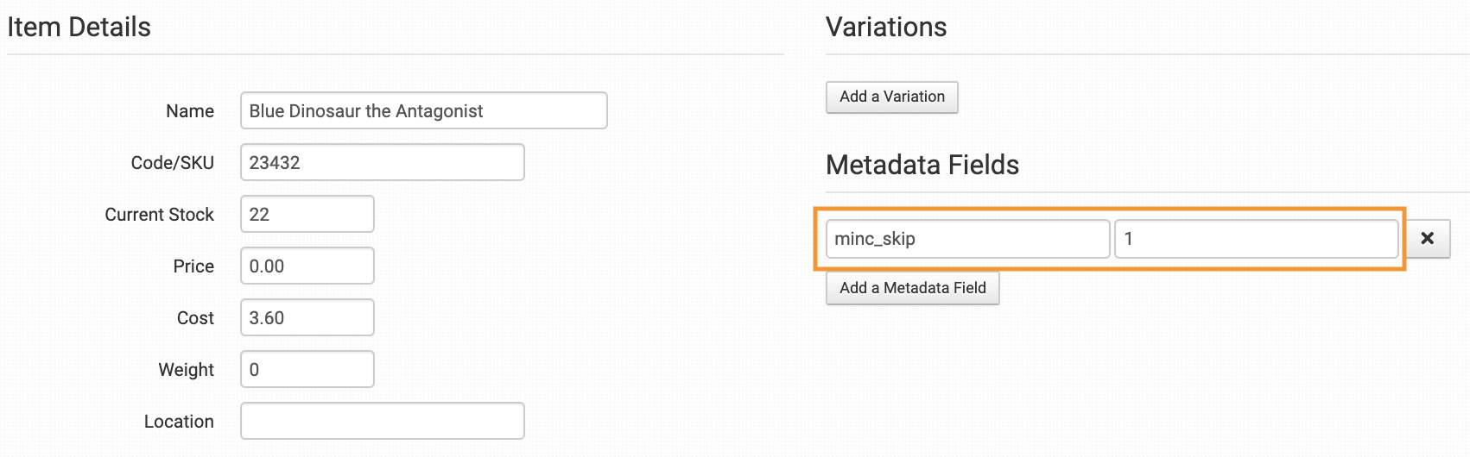Image resolution: width=1470 pixels, height=457 pixels.
Task: Click the Cost label text
Action: (x=195, y=318)
